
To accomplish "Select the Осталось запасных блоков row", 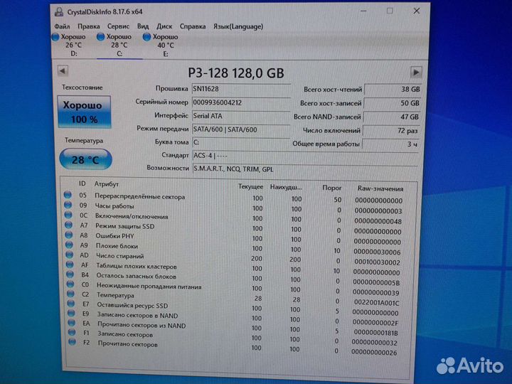I will pyautogui.click(x=233, y=278).
